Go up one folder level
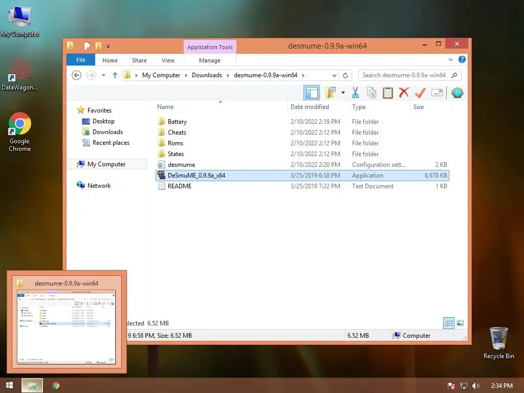Viewport: 524px width, 393px height. (x=115, y=75)
